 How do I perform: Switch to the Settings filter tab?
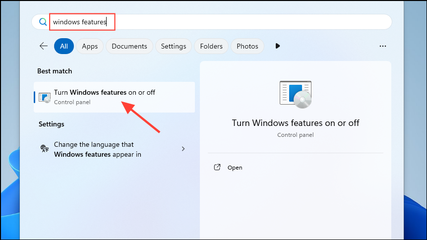tap(174, 46)
